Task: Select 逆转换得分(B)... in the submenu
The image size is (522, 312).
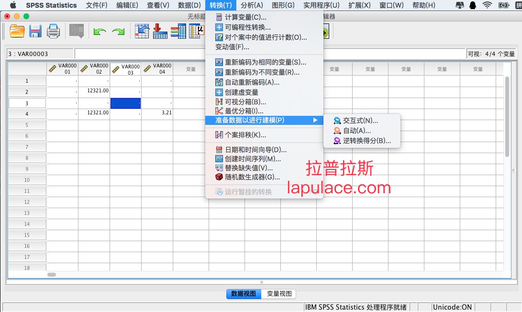Action: click(x=362, y=141)
